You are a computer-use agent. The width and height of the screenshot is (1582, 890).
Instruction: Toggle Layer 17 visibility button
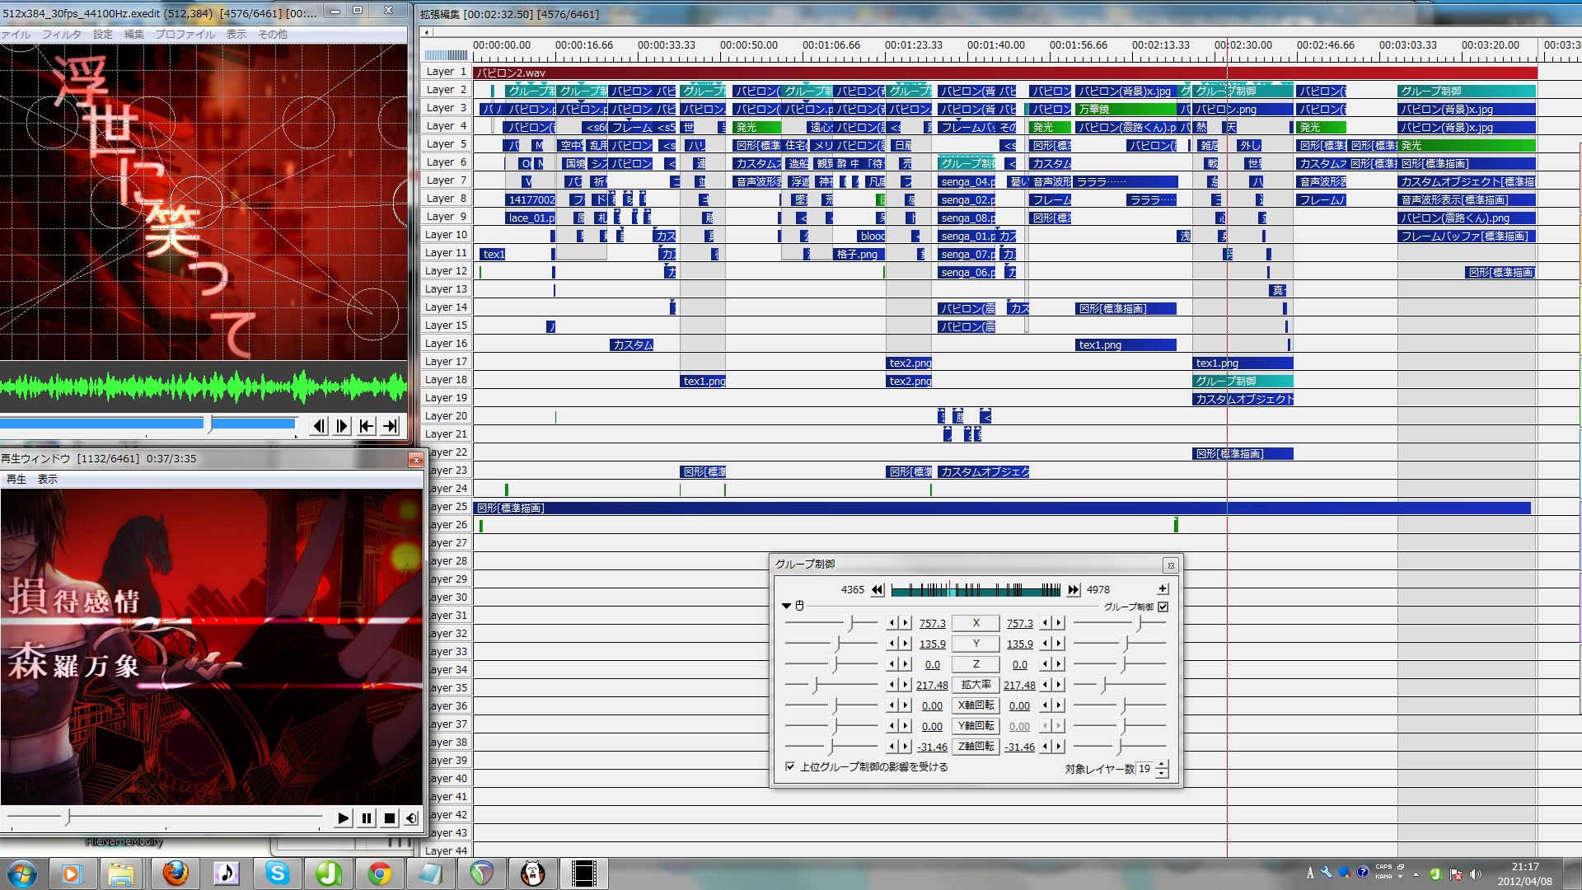[x=446, y=362]
